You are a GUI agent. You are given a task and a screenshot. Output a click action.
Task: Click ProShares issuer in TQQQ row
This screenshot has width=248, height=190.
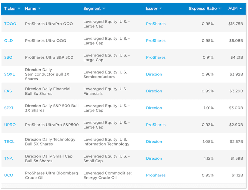pos(156,24)
